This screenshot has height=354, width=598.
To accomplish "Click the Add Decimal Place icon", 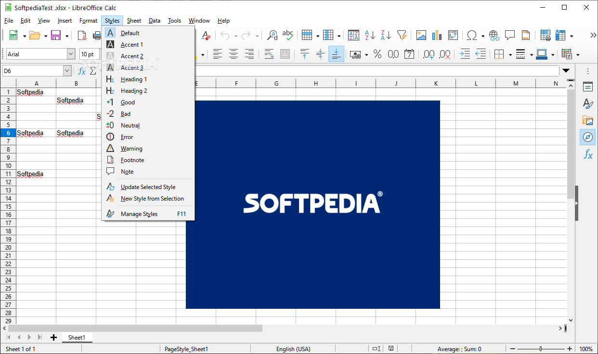I will coord(429,54).
